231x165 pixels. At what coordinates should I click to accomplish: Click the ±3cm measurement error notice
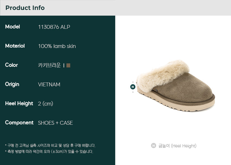point(49,152)
